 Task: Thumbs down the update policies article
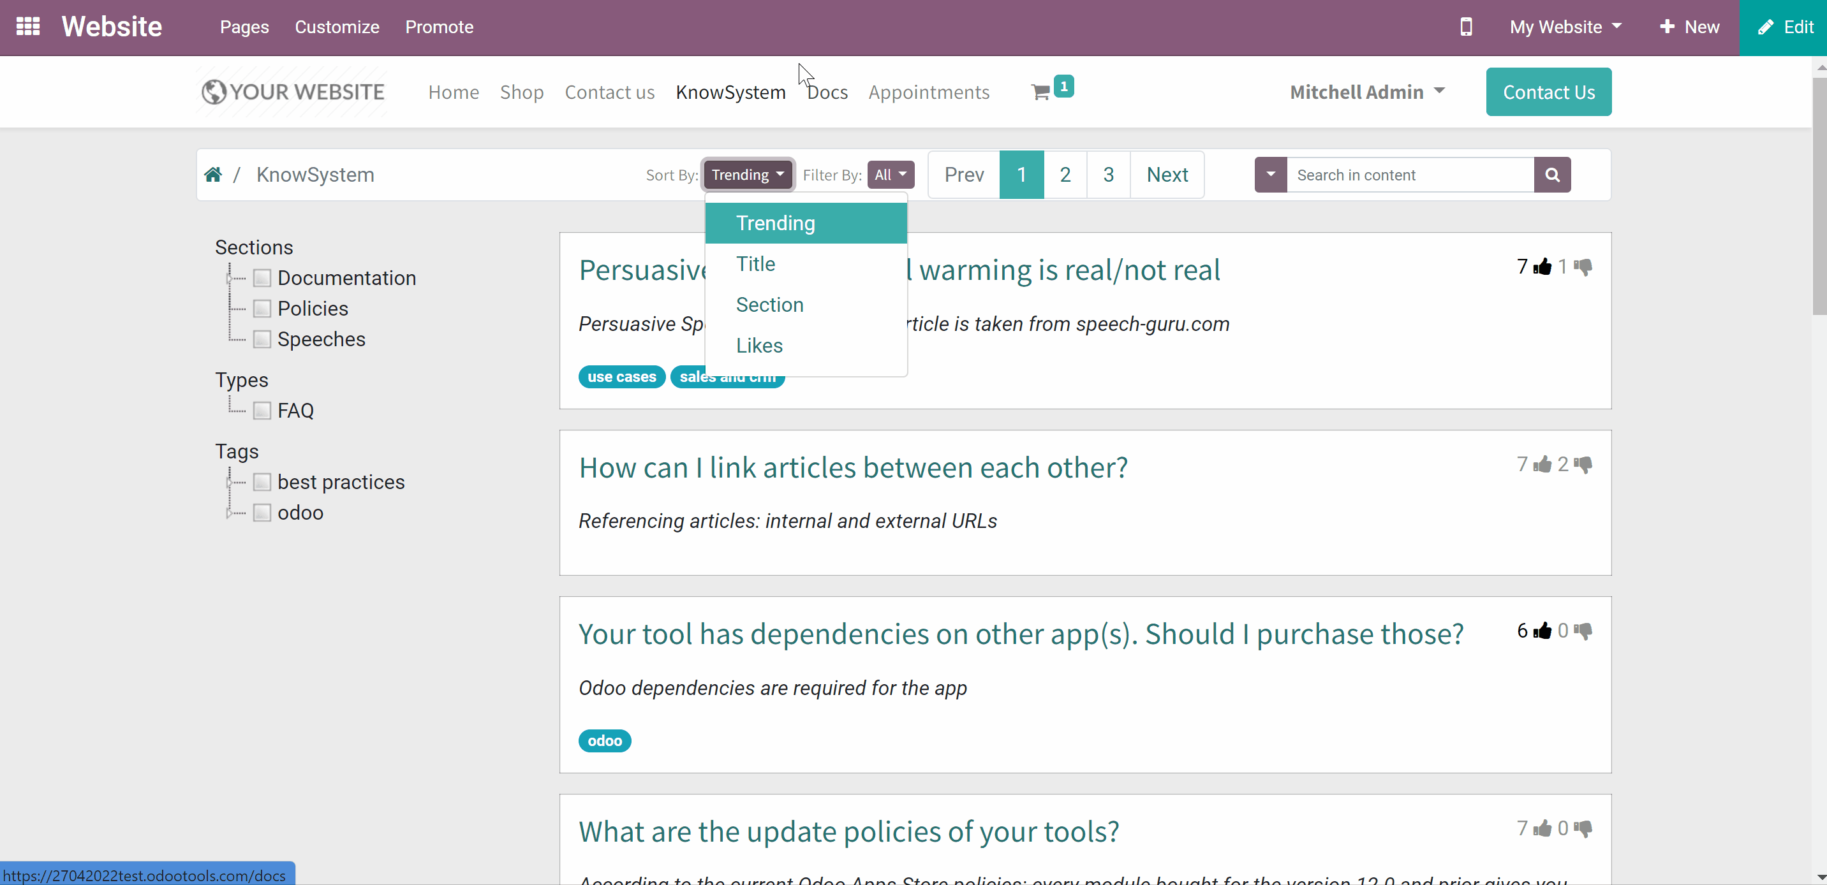pos(1583,828)
